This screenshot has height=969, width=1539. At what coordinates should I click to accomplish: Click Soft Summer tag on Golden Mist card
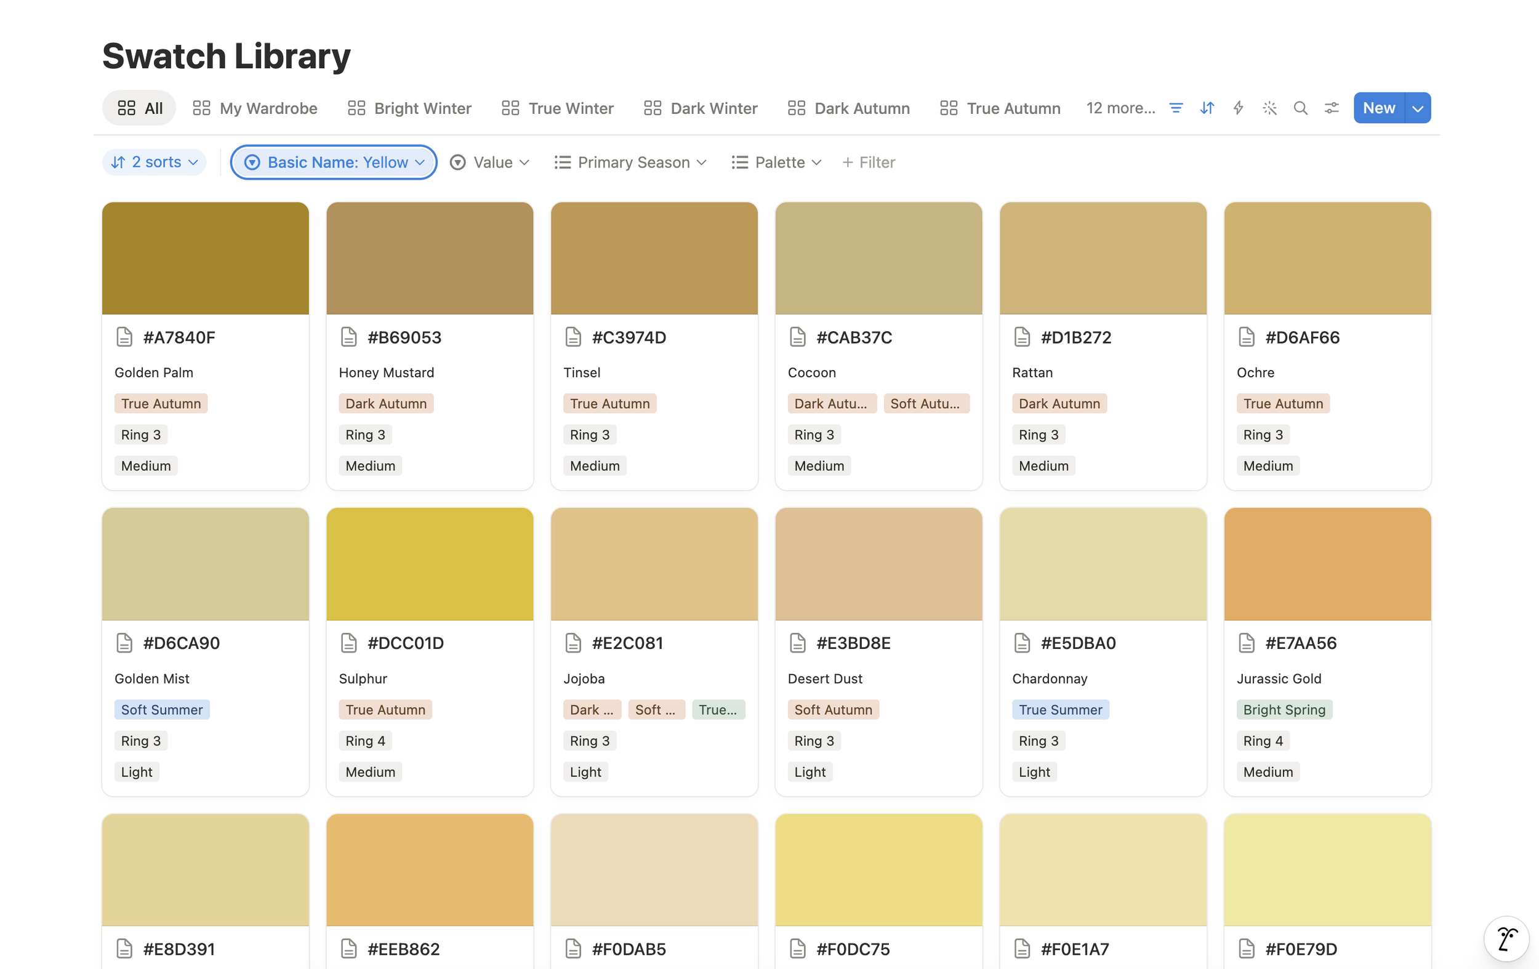click(x=162, y=709)
